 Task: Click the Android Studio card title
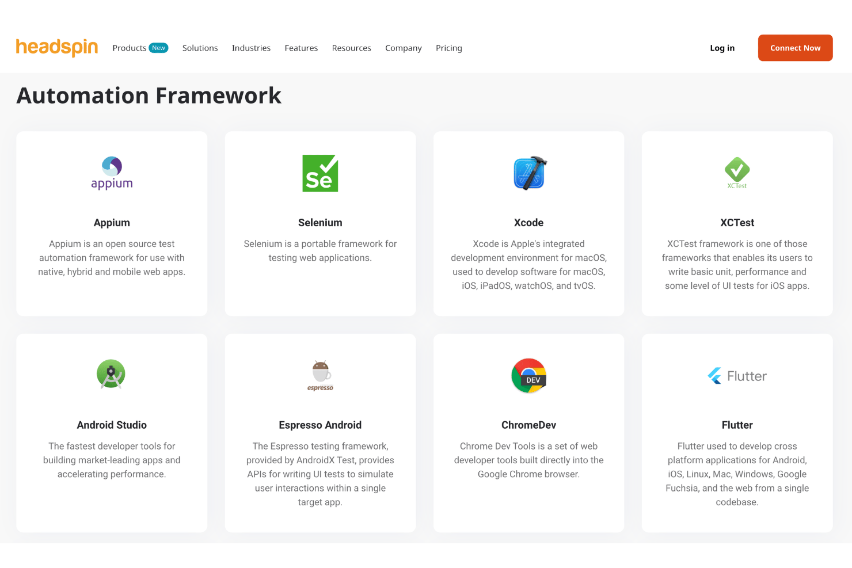(112, 425)
